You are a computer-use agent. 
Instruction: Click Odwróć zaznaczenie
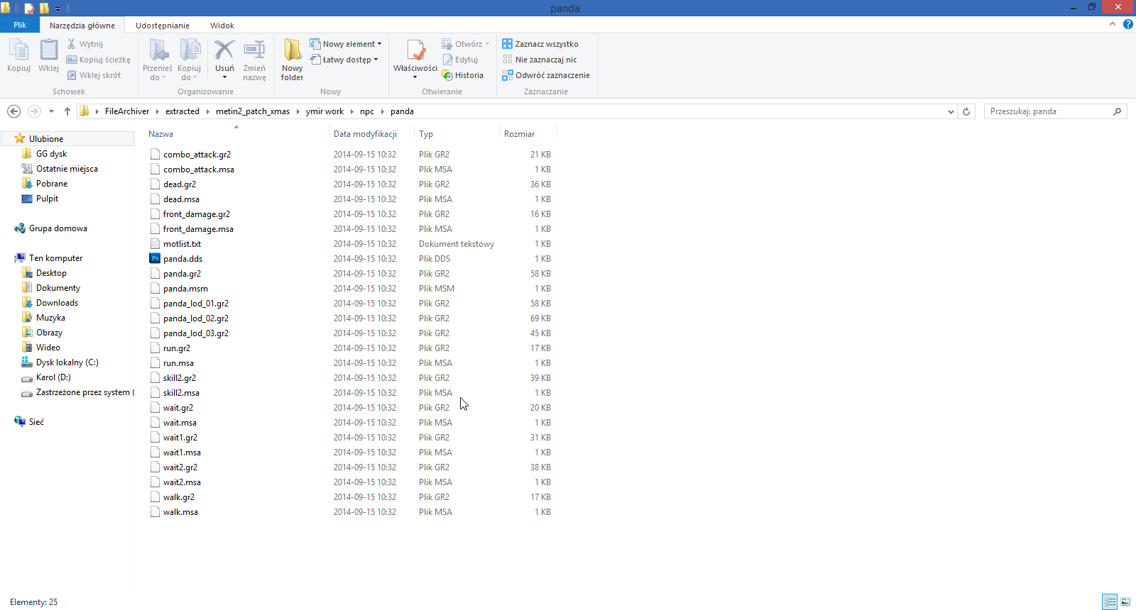[x=546, y=75]
